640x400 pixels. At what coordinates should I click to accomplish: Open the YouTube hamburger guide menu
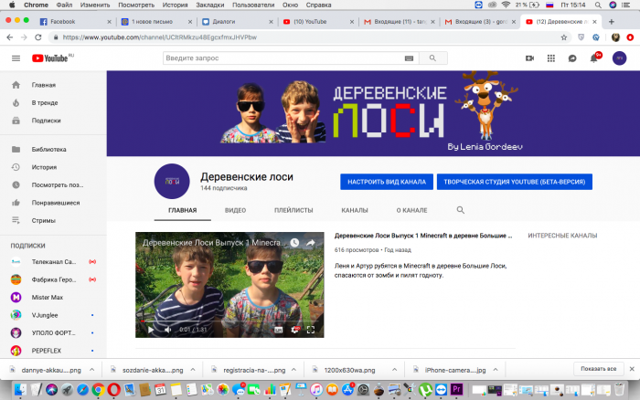pyautogui.click(x=16, y=58)
